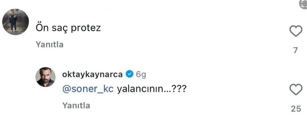Tap the bearded man's profile photo

[45, 77]
